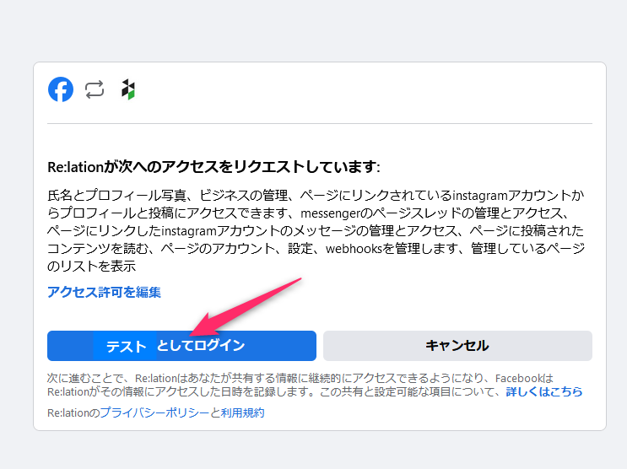This screenshot has height=469, width=627.
Task: Click the Re:lation app logo icon
Action: pos(127,89)
